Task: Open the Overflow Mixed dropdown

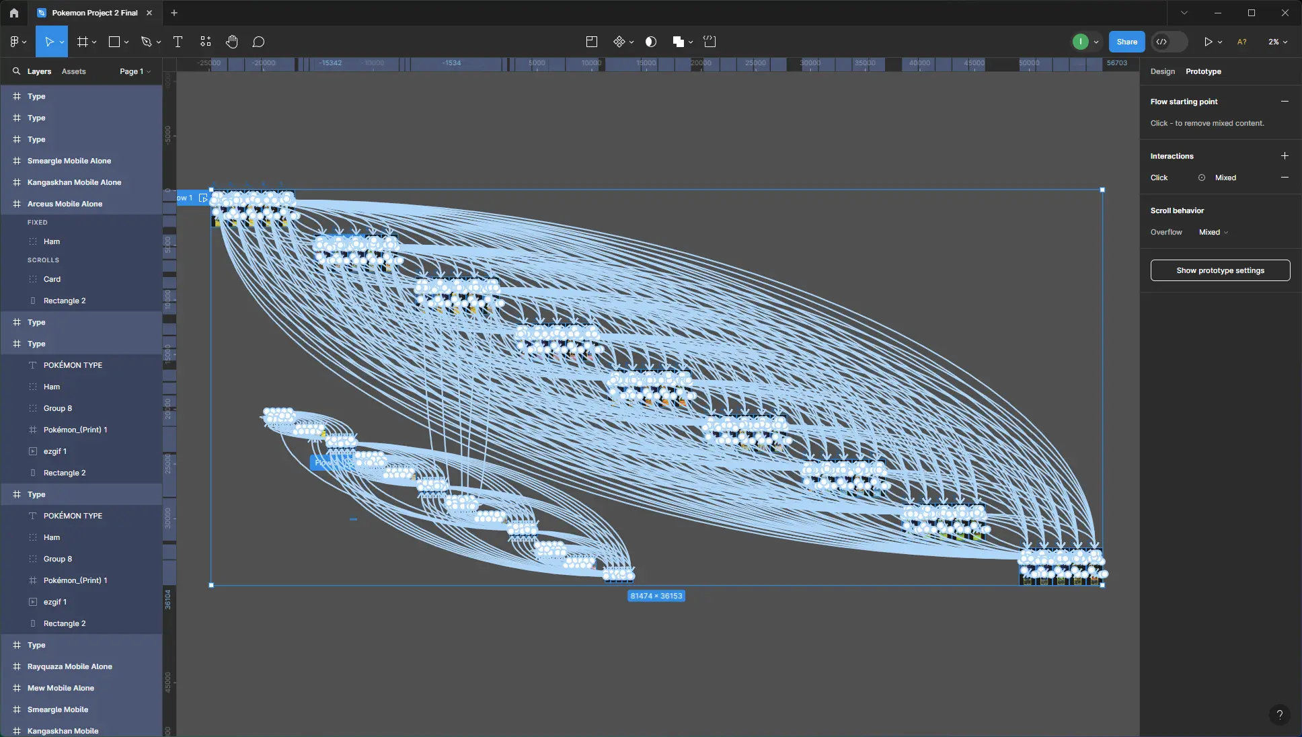Action: point(1213,232)
